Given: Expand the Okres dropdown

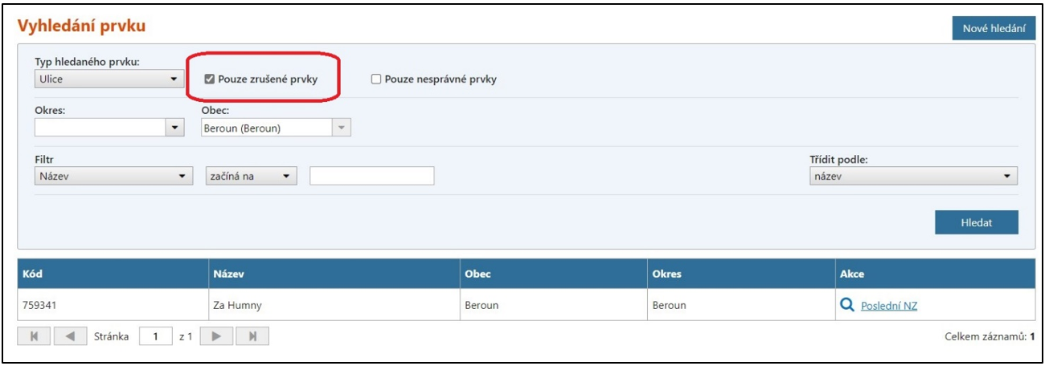Looking at the screenshot, I should pyautogui.click(x=109, y=128).
